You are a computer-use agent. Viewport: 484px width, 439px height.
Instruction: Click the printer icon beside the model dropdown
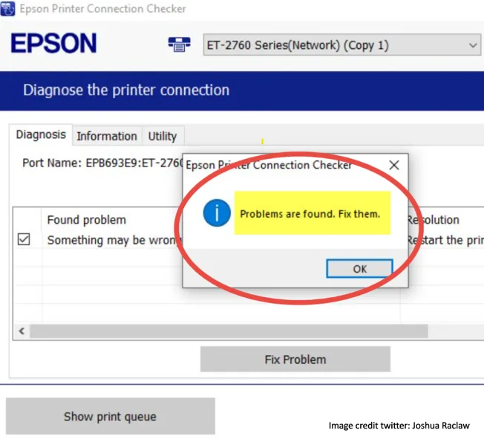[180, 45]
